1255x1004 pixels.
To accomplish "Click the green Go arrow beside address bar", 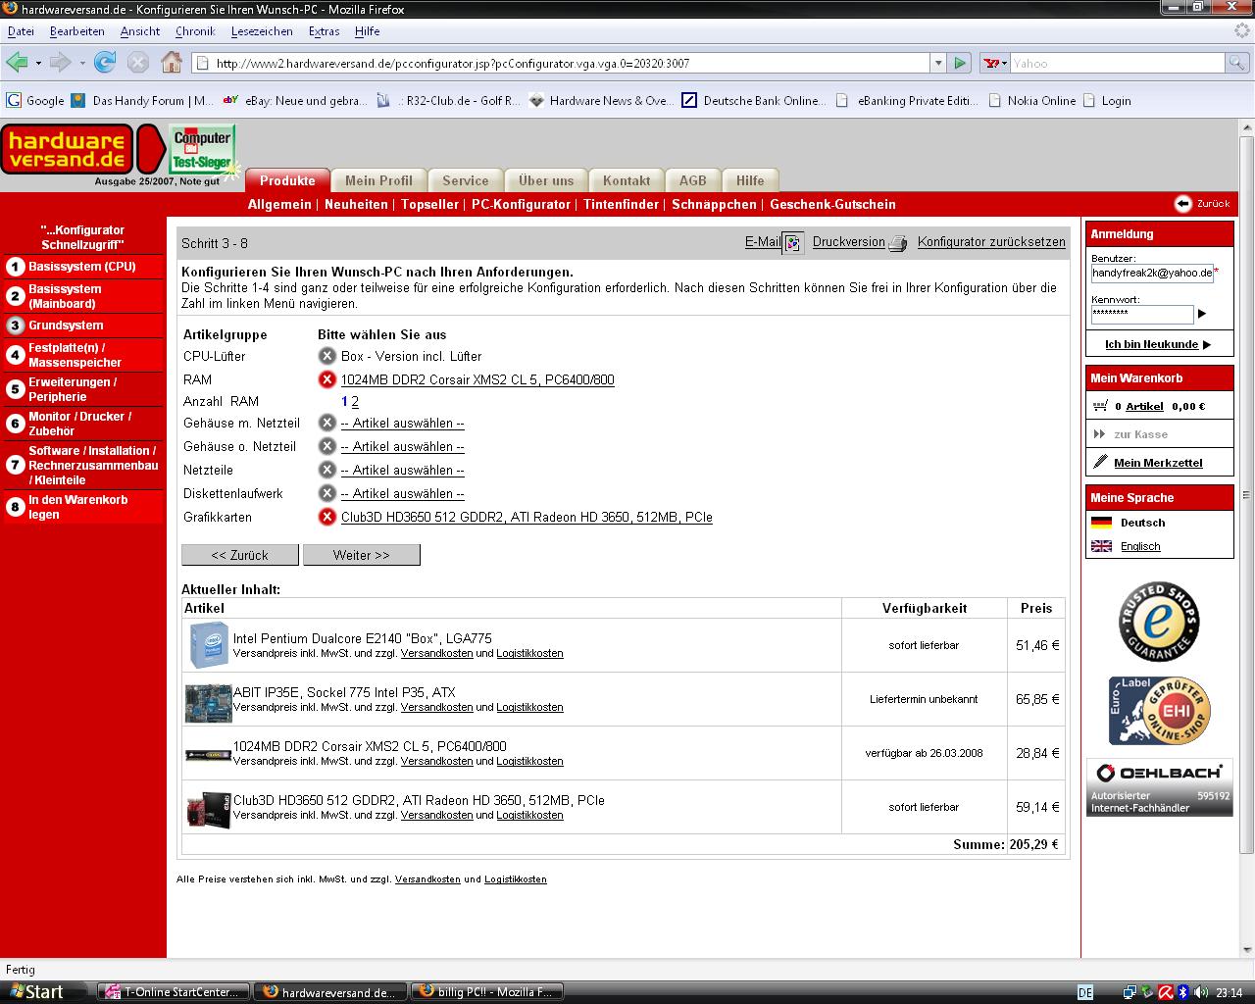I will pos(960,63).
